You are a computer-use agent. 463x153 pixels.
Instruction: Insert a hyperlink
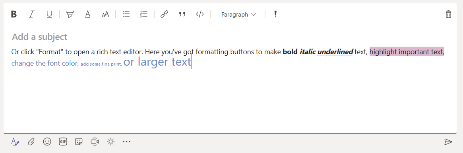click(164, 14)
